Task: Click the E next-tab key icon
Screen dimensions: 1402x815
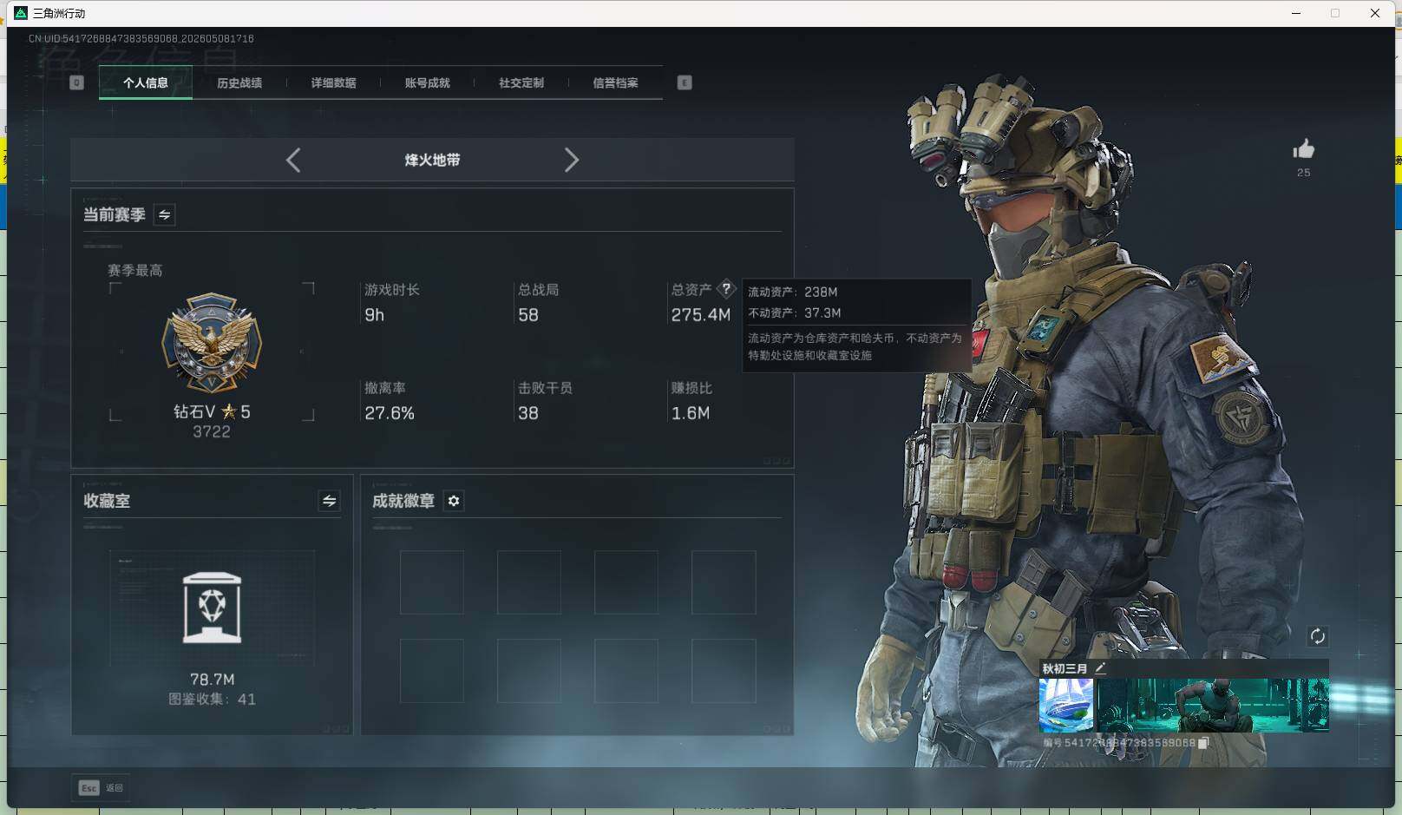Action: click(x=685, y=82)
